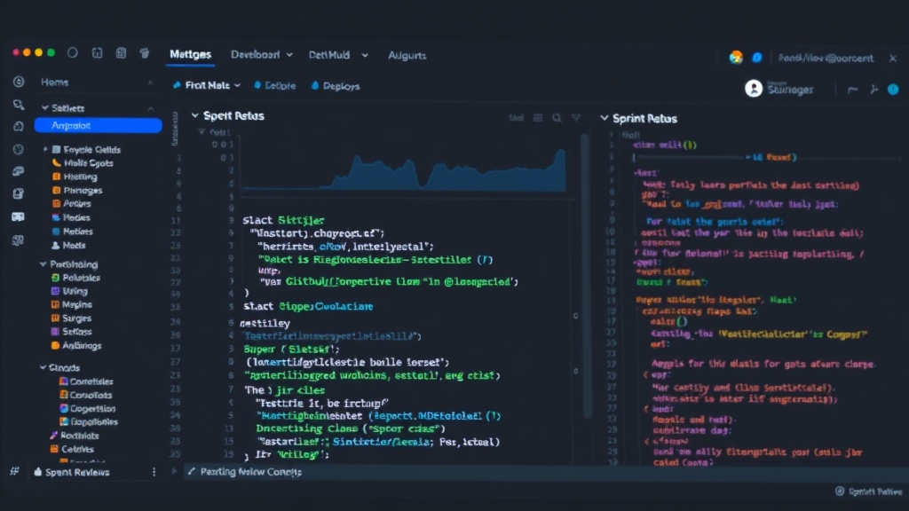Open the Cetotes tree item
909x511 pixels.
pos(78,449)
